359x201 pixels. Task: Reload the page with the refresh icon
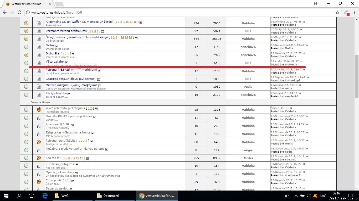point(19,12)
